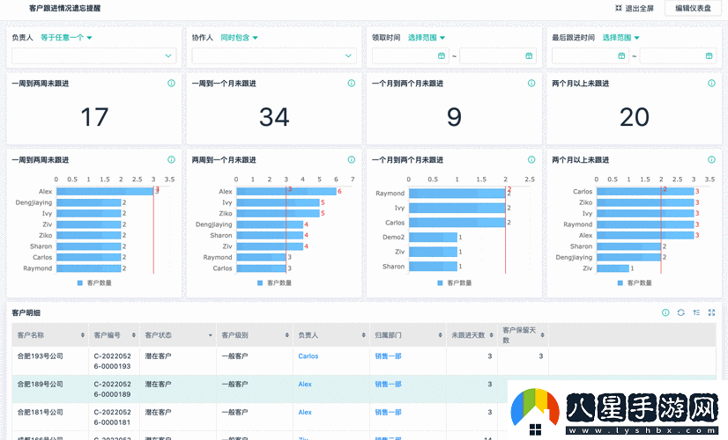
Task: Click info icon on the card showing 20
Action: coord(711,83)
